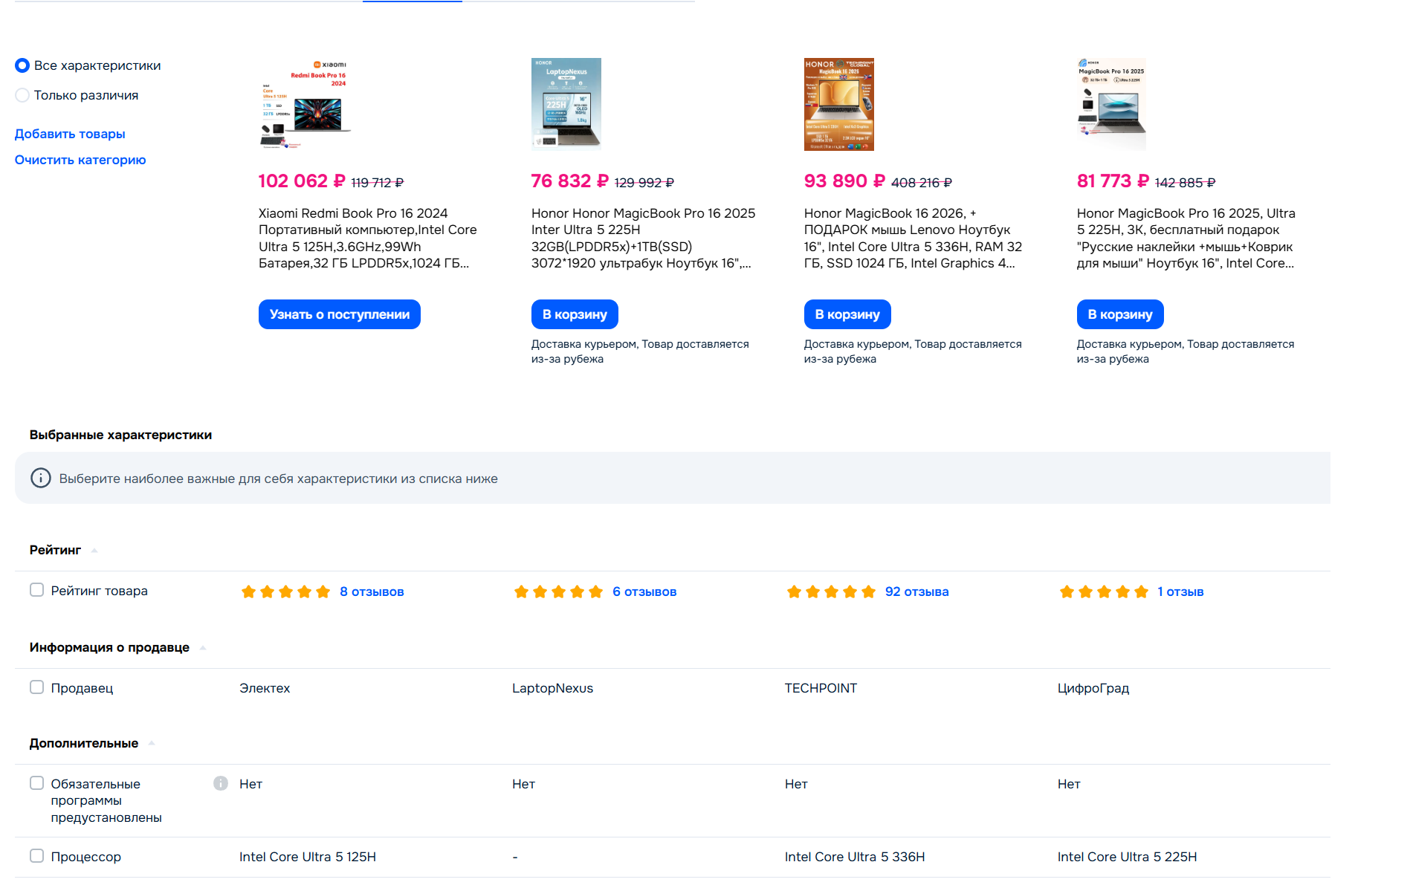The width and height of the screenshot is (1413, 888).
Task: Click the "Выбранные характеристики" heading
Action: click(x=120, y=435)
